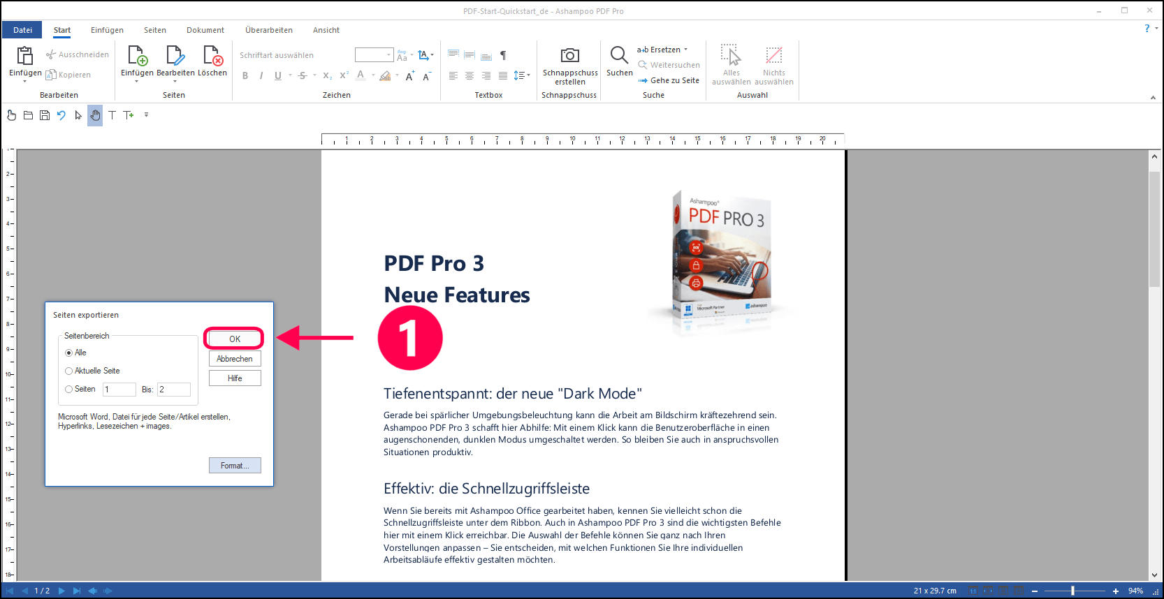This screenshot has height=599, width=1164.
Task: Click OK in Seiten exportieren dialog
Action: pyautogui.click(x=235, y=339)
